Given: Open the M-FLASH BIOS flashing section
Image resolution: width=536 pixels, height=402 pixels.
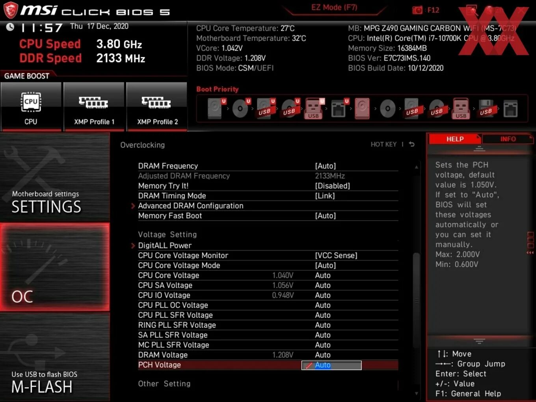Looking at the screenshot, I should (x=55, y=357).
